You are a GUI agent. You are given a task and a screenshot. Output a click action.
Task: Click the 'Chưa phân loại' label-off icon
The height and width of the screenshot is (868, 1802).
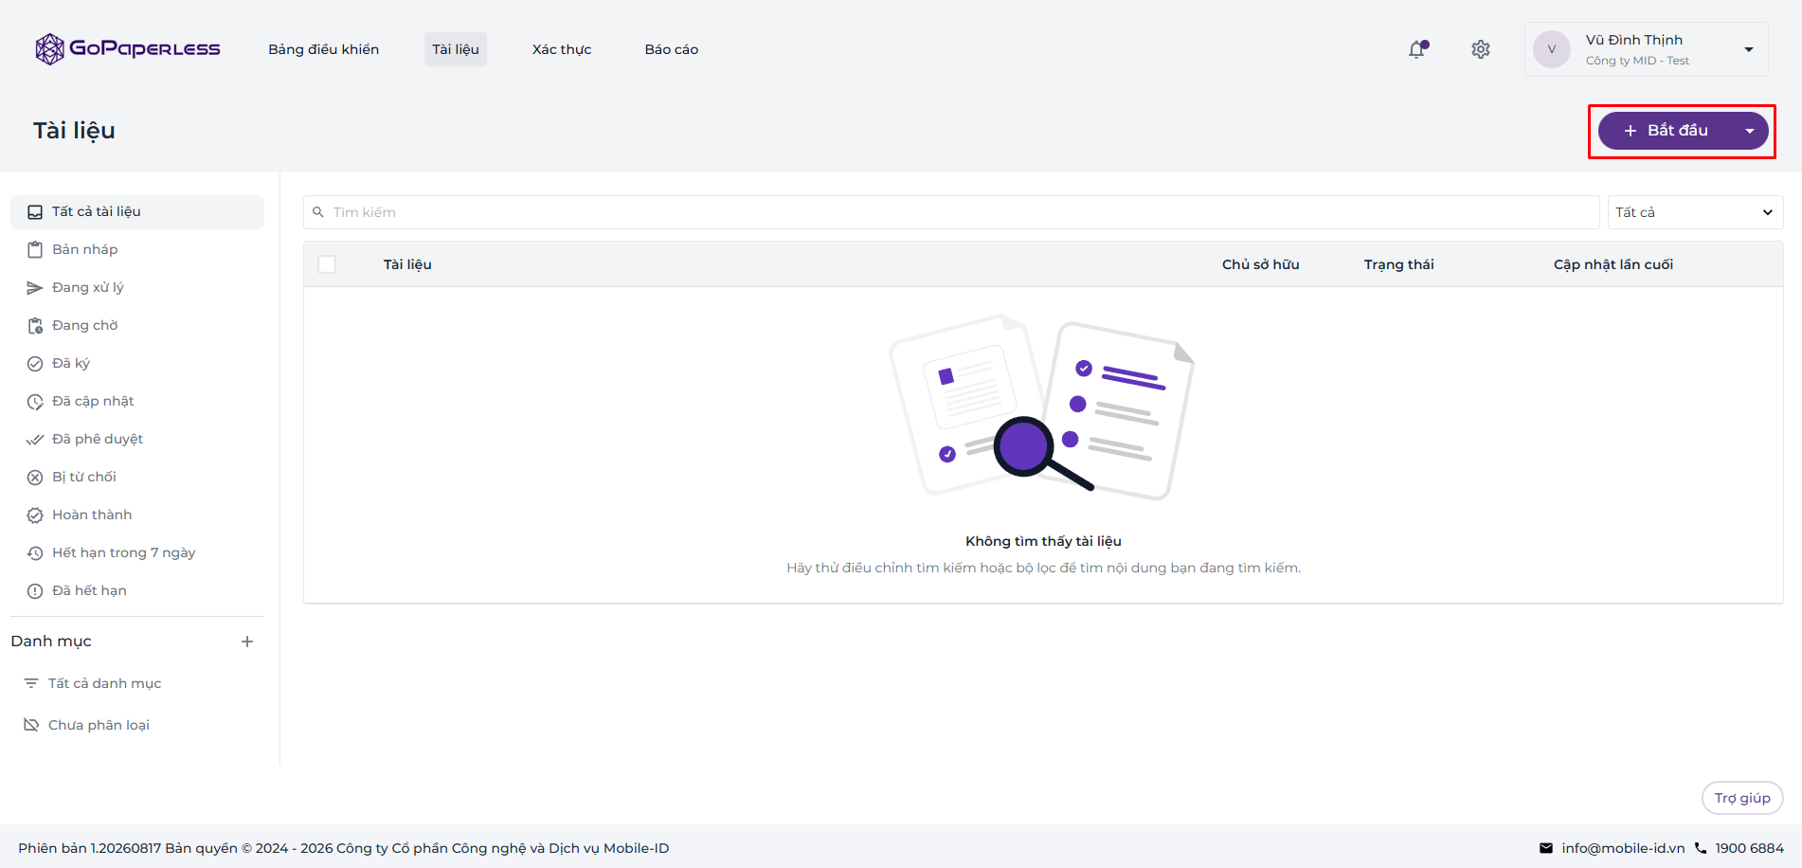tap(31, 725)
